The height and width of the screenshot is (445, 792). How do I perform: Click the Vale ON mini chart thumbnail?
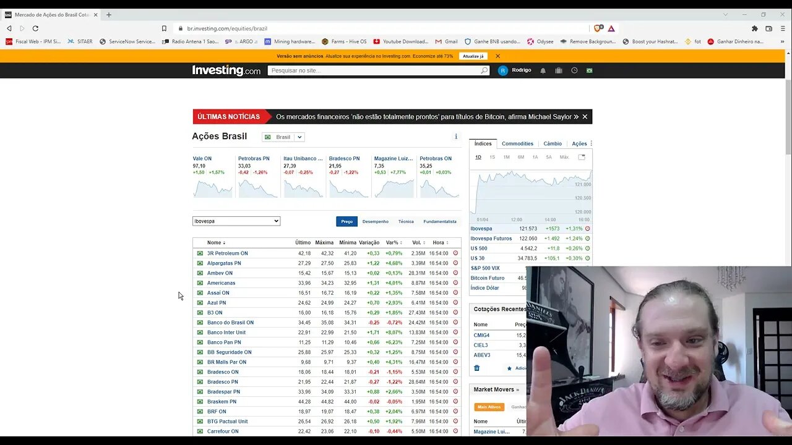[212, 187]
